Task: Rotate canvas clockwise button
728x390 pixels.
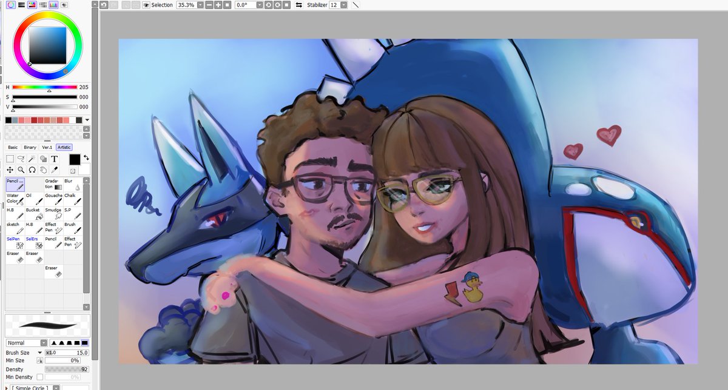Action: click(277, 5)
